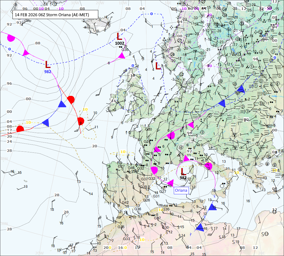Select the blue cold front triangle over Tunisia
The image size is (284, 256).
pos(200,227)
